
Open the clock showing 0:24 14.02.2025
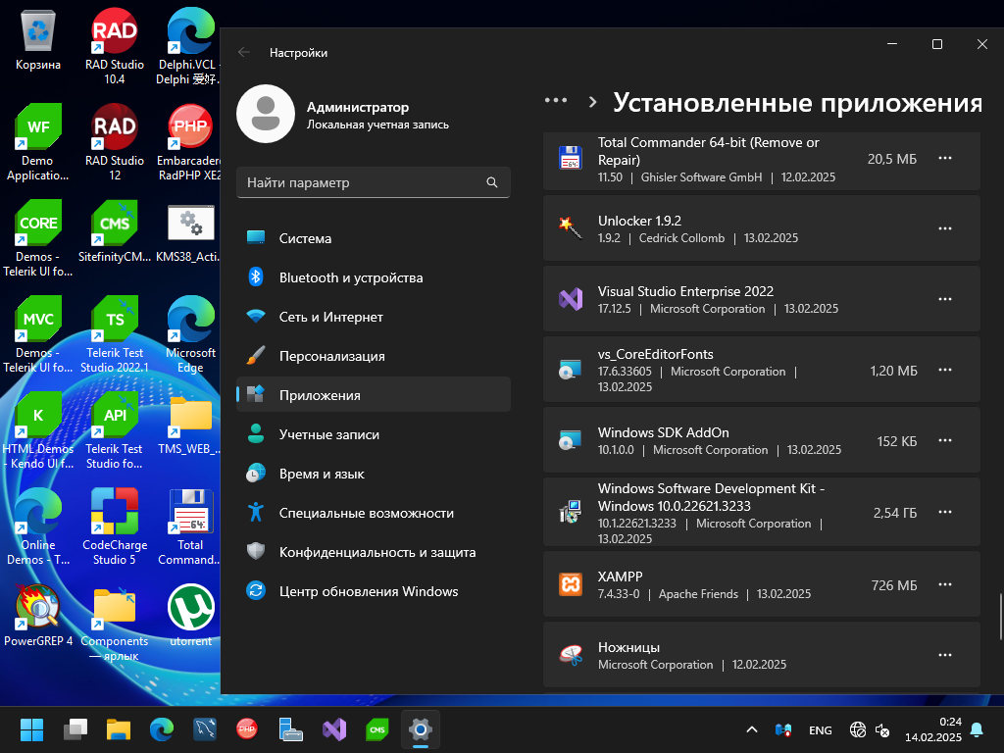[x=933, y=729]
